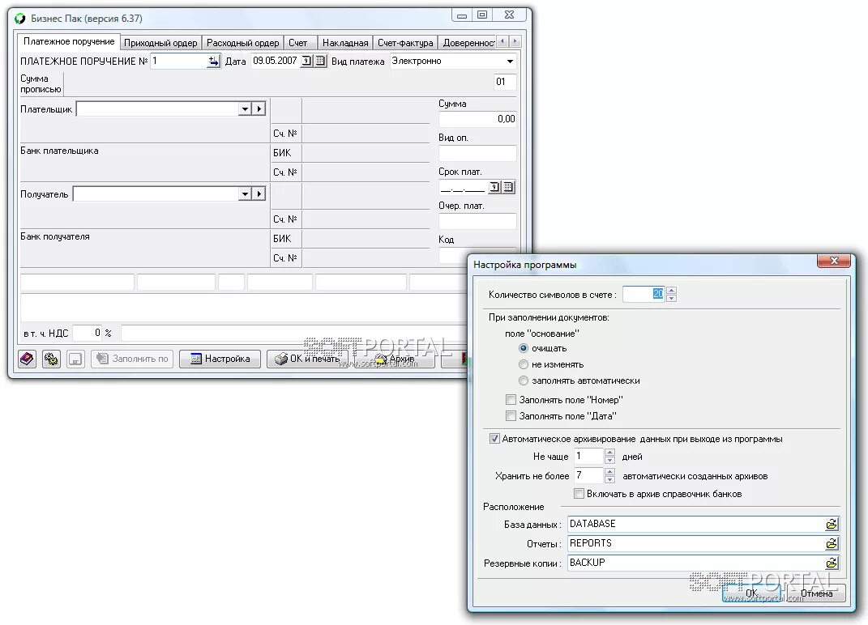Cancel the settings dialog with Отмена

point(816,593)
